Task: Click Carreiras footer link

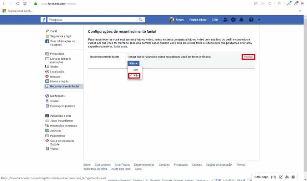Action: coord(164,165)
